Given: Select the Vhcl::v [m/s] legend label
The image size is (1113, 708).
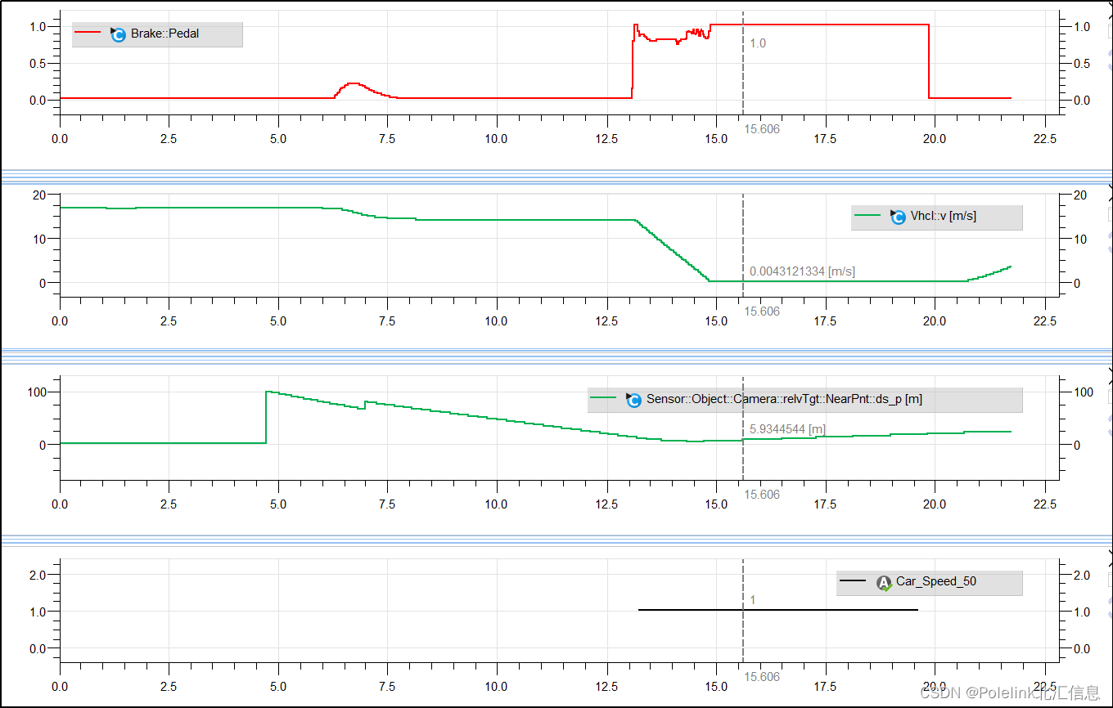Looking at the screenshot, I should coord(944,217).
